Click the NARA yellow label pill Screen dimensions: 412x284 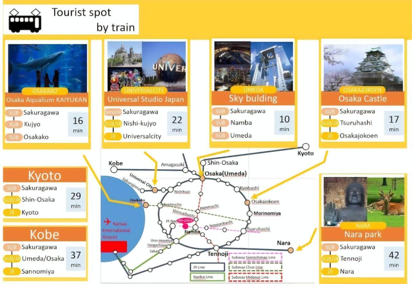363,226
